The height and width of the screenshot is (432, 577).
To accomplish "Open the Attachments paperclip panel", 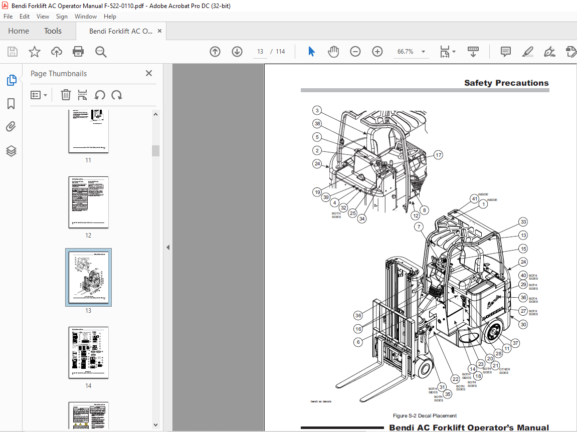I will pyautogui.click(x=11, y=127).
